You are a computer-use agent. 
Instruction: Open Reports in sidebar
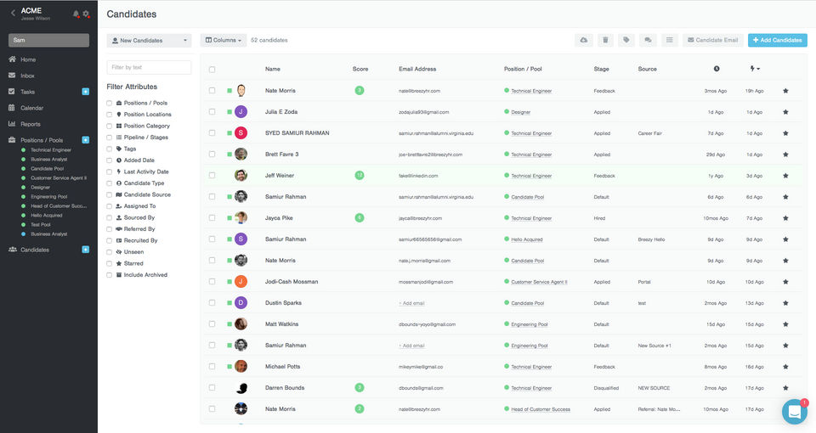click(x=31, y=124)
